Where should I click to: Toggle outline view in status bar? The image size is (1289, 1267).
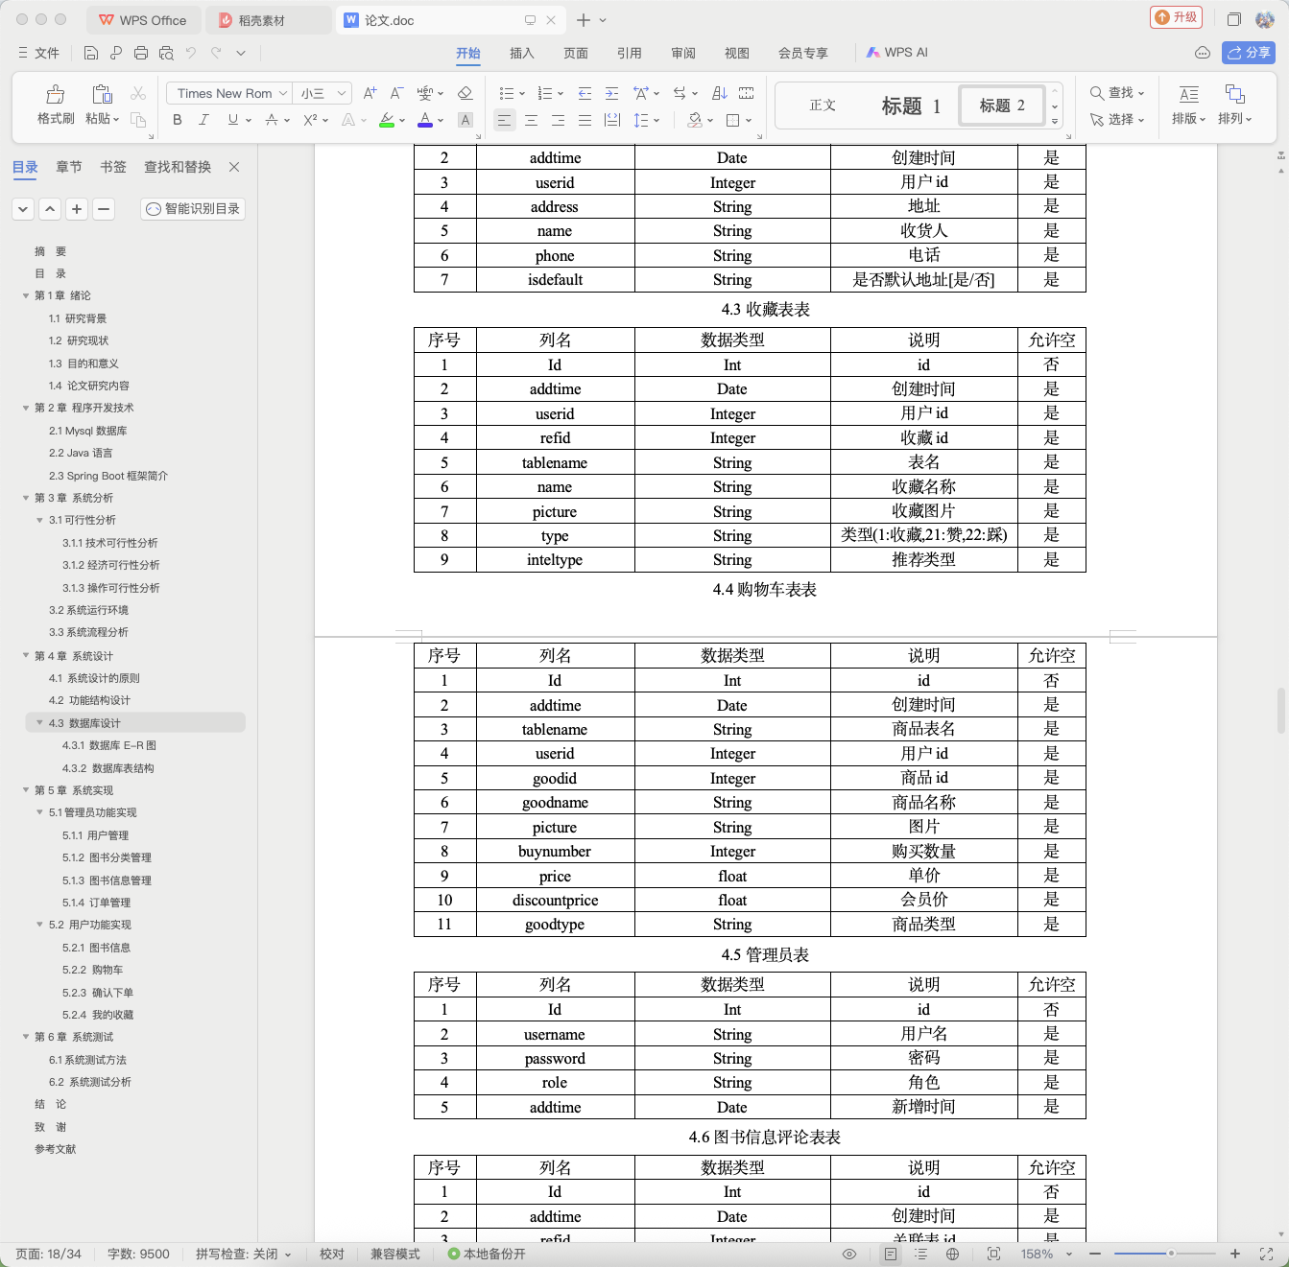921,1254
